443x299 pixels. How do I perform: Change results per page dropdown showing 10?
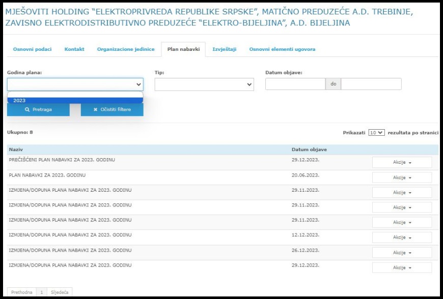coord(376,133)
